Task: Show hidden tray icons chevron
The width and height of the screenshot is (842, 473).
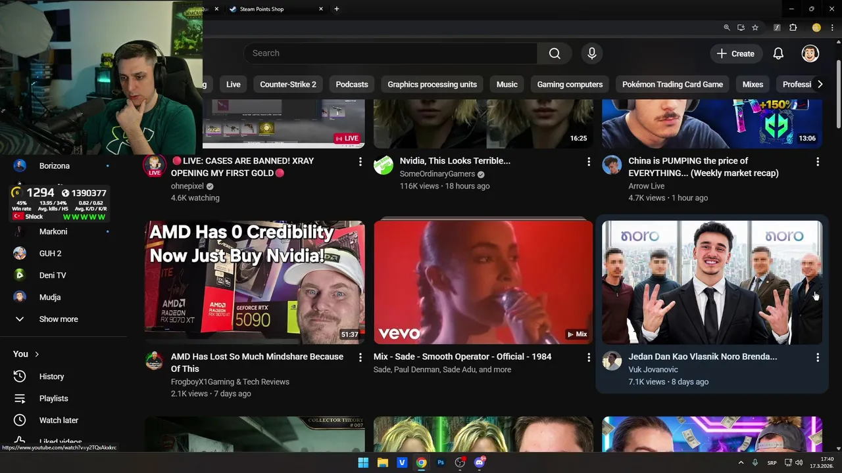Action: (741, 462)
